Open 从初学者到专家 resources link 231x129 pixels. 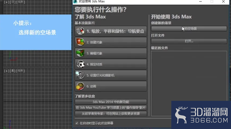click(111, 114)
